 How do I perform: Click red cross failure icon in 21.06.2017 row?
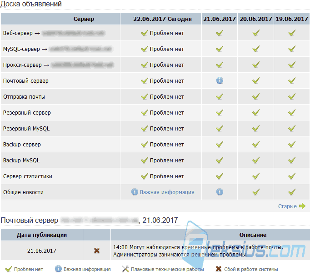pos(97,251)
